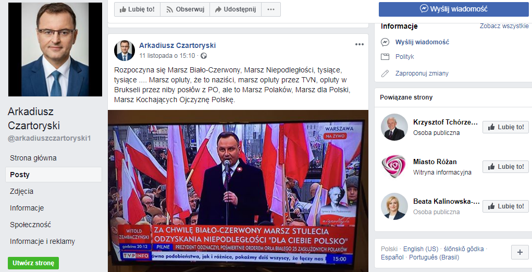Click the Messenger icon beside Wyślij wiadomość in Informacje
This screenshot has width=532, height=272.
pos(385,42)
